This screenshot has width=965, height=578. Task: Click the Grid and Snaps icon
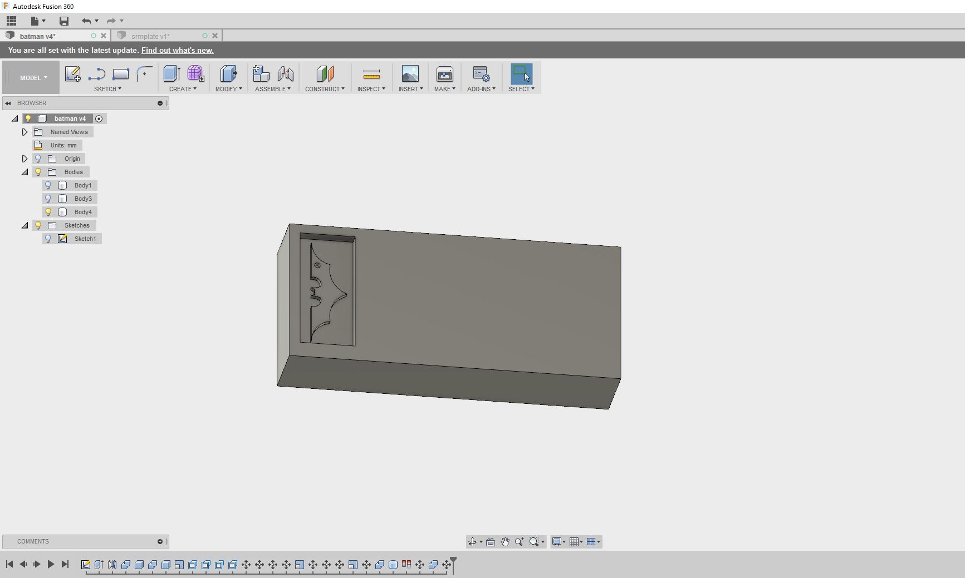point(574,542)
